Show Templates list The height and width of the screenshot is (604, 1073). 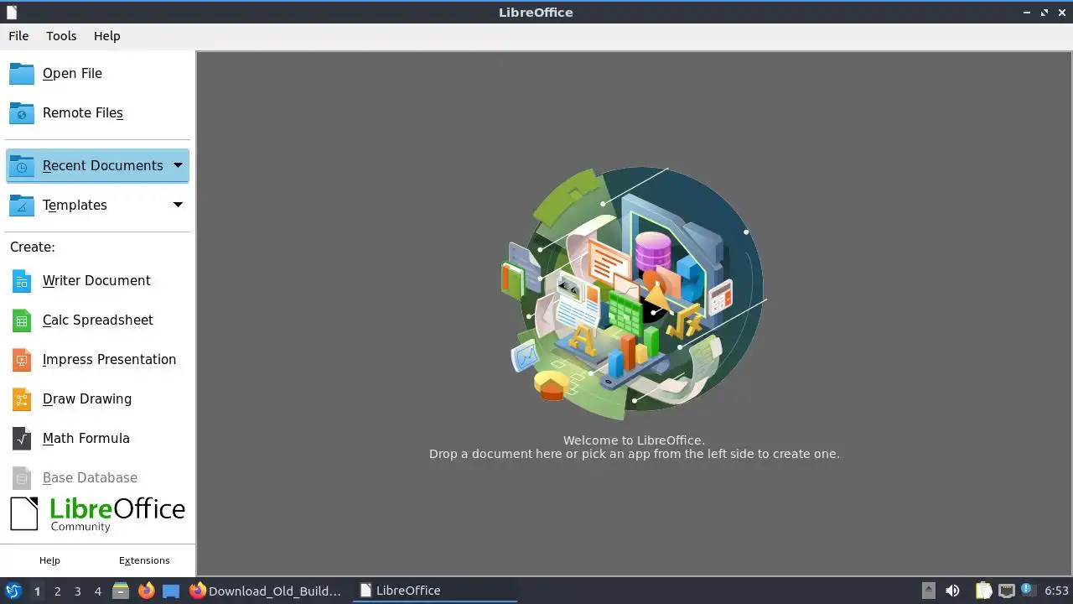point(97,205)
